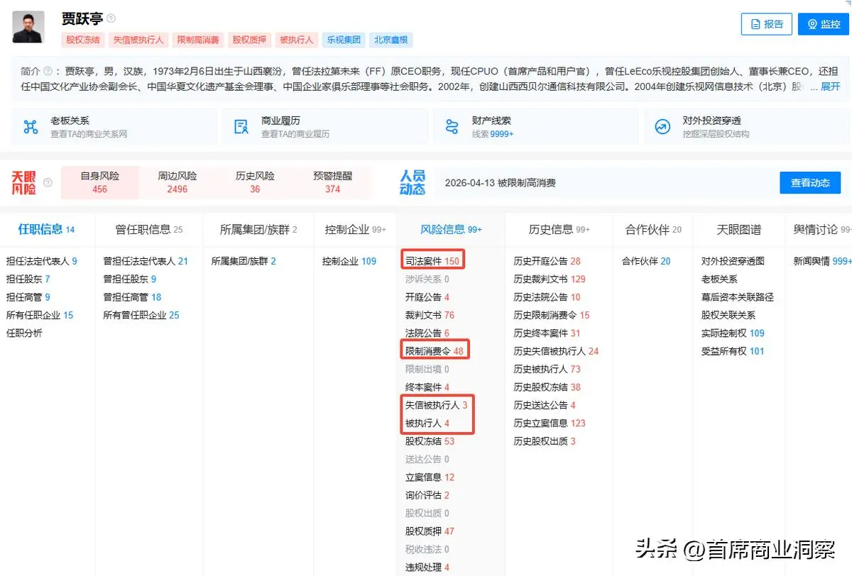852x576 pixels.
Task: Open 历史开庭公告 28 entry
Action: [x=547, y=261]
